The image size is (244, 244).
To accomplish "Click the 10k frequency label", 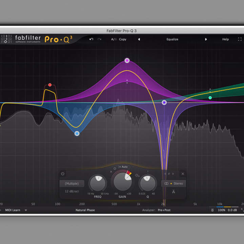I will [220, 204].
